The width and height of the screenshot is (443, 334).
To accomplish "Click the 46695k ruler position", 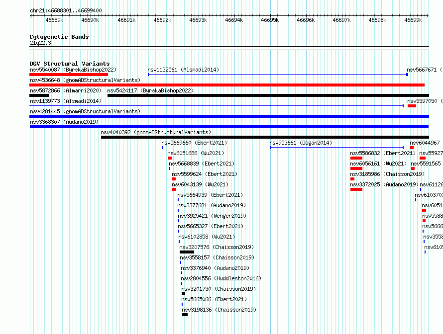I will (x=270, y=20).
